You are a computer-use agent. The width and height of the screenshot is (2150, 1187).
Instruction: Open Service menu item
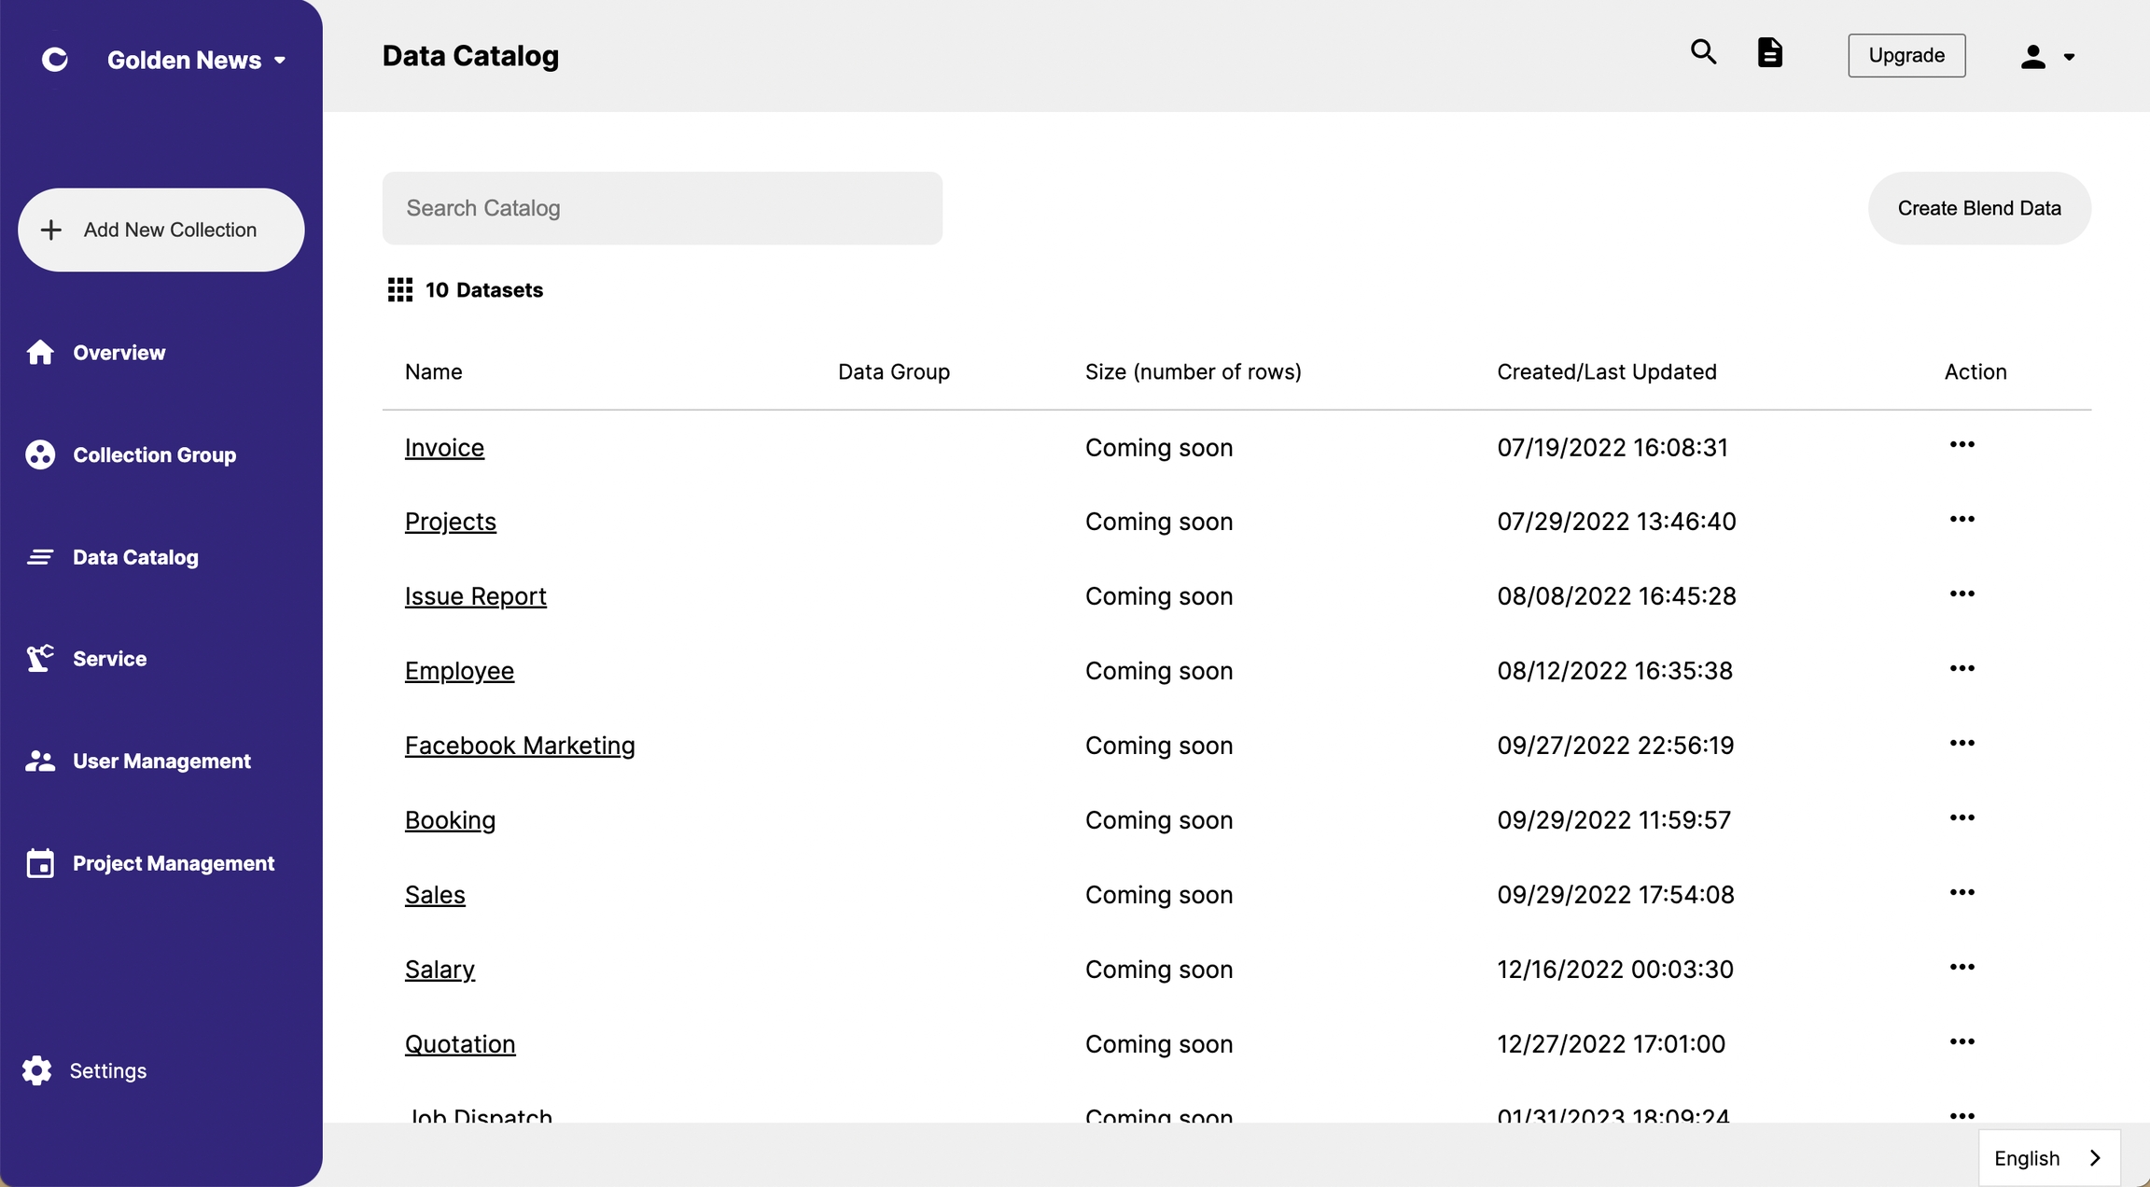(110, 659)
